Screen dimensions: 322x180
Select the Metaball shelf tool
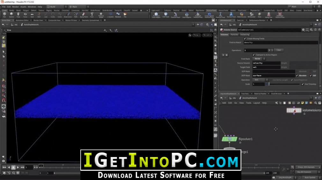tap(118, 15)
